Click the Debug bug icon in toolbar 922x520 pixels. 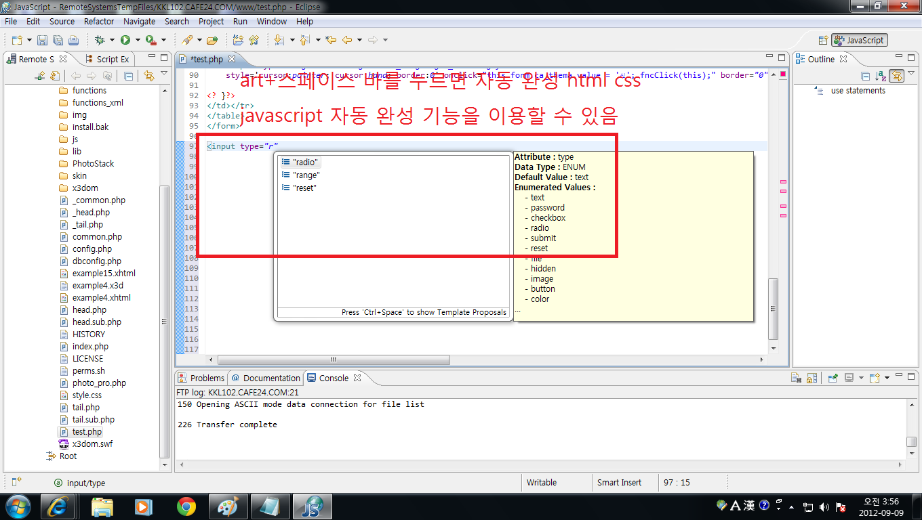(x=100, y=41)
